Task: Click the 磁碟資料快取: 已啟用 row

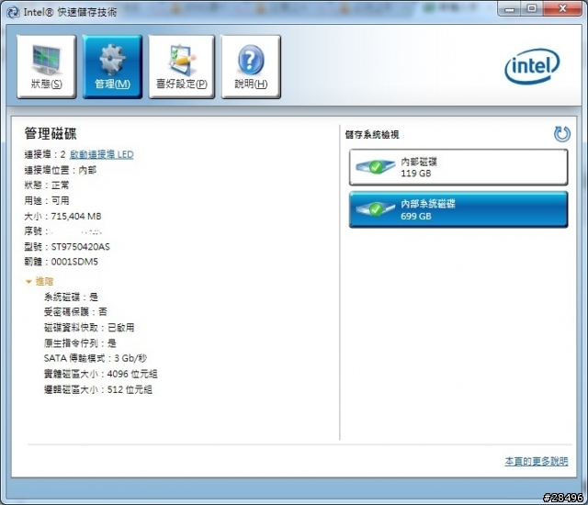Action: tap(89, 328)
